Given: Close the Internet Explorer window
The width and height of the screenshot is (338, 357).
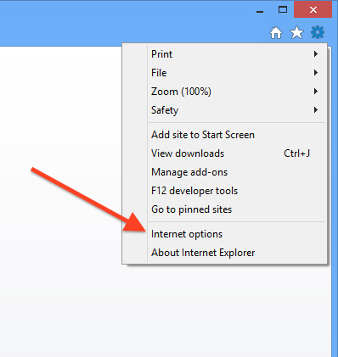Looking at the screenshot, I should point(313,10).
